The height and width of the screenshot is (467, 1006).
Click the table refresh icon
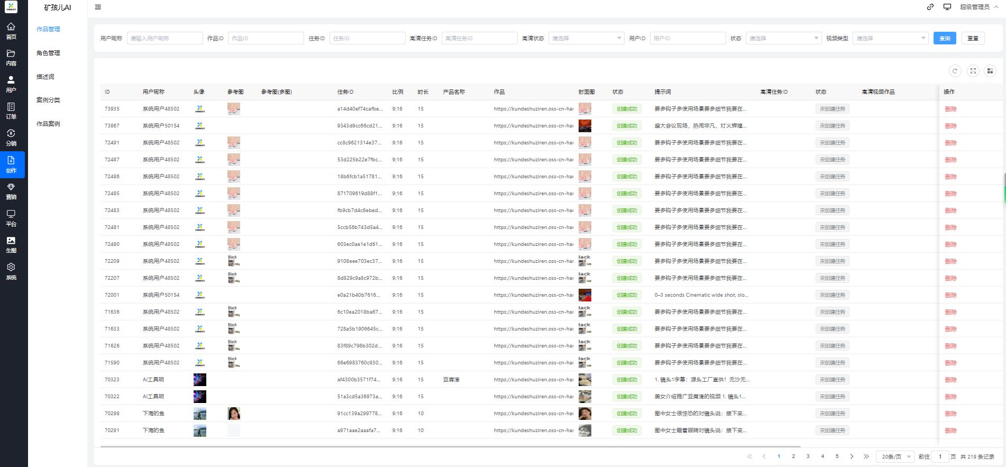point(955,71)
